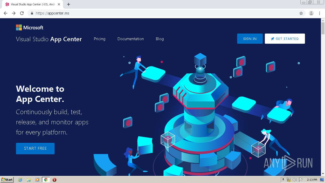Go back to the previous page
This screenshot has height=183, width=325.
(6, 13)
